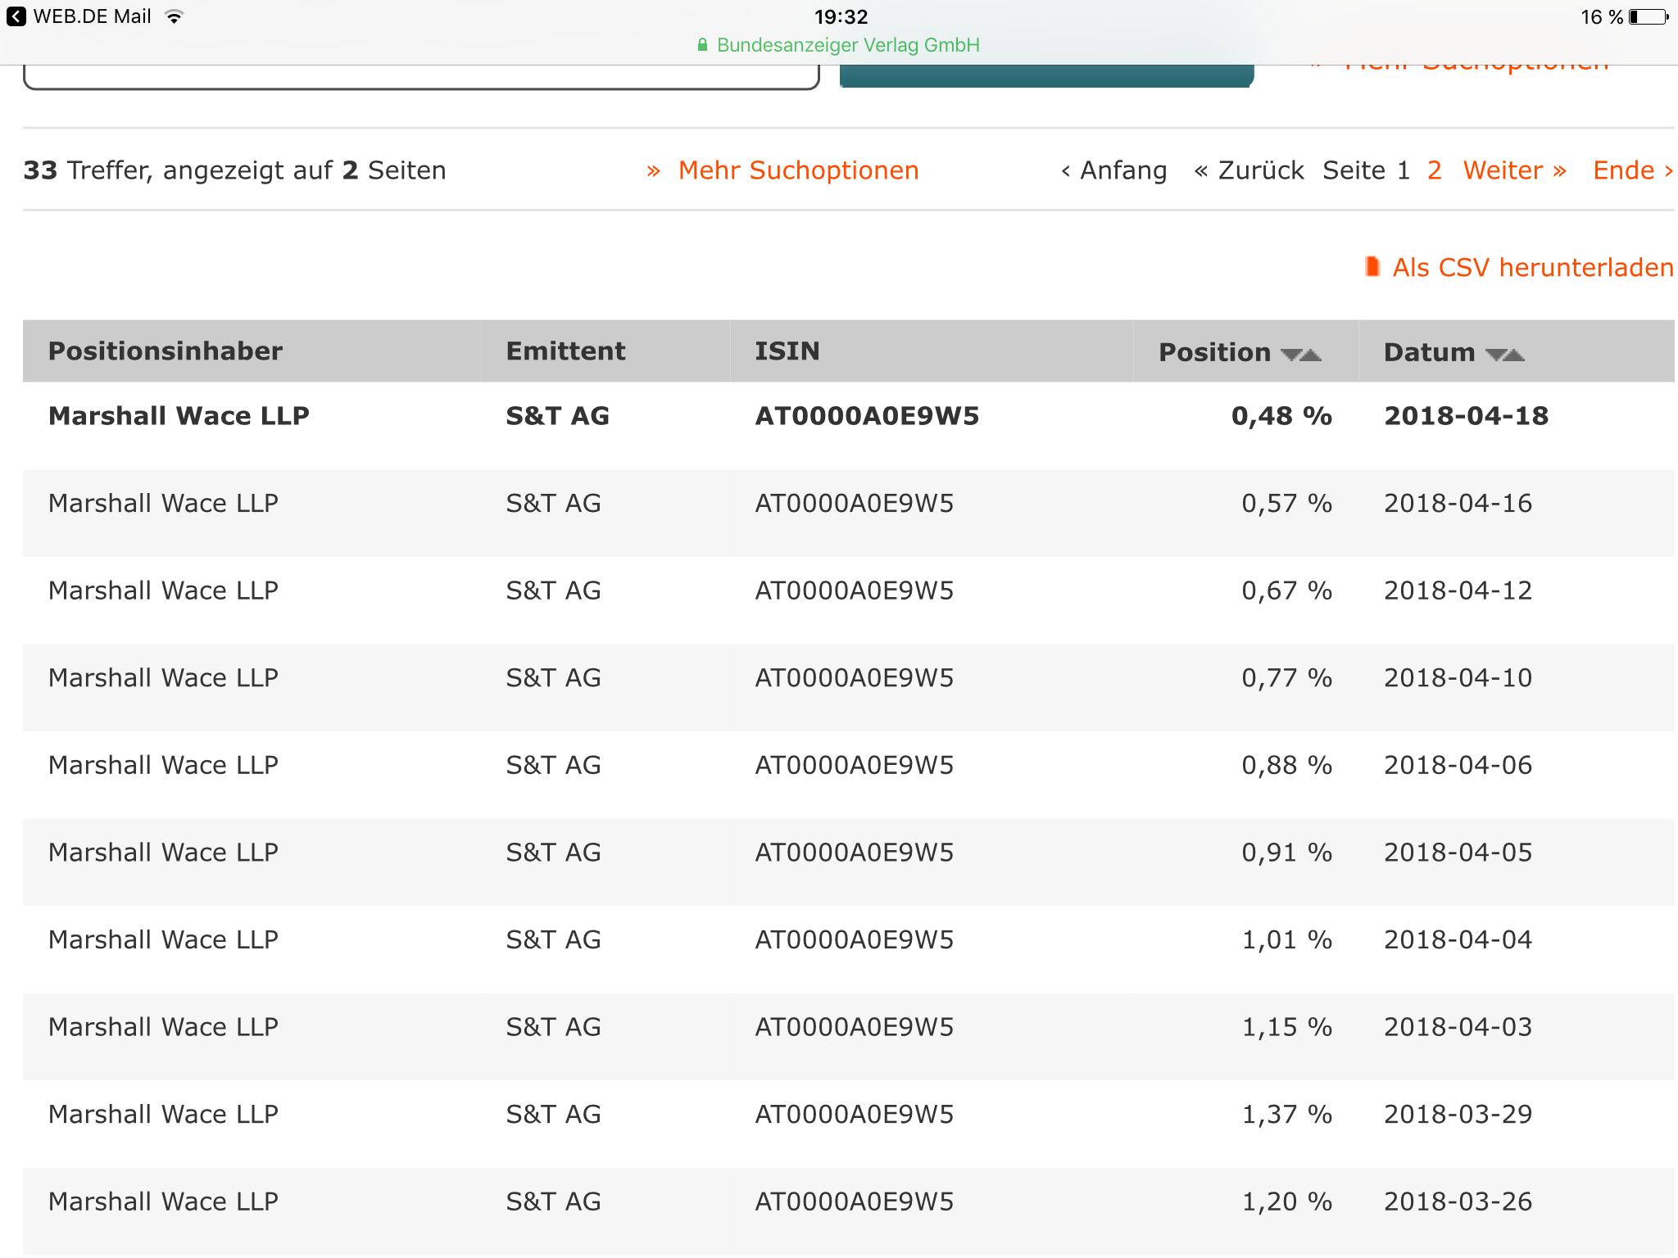Tap the back arrow to WEB.DE Mail
The width and height of the screenshot is (1678, 1258).
(x=16, y=16)
